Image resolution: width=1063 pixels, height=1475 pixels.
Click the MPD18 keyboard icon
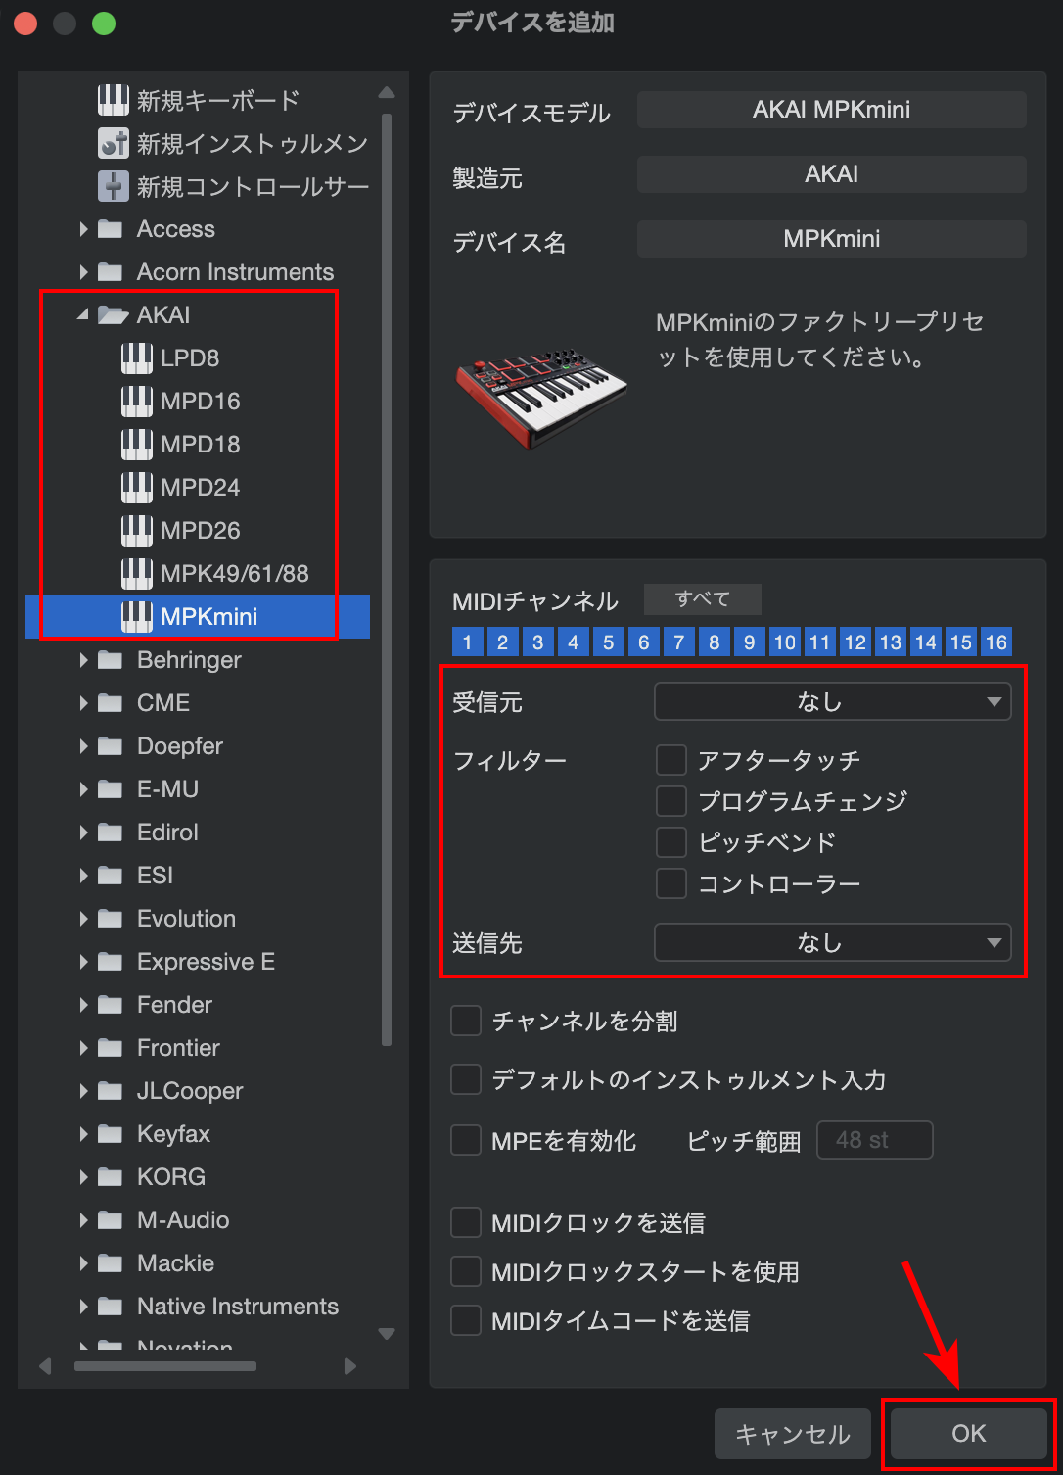coord(137,445)
